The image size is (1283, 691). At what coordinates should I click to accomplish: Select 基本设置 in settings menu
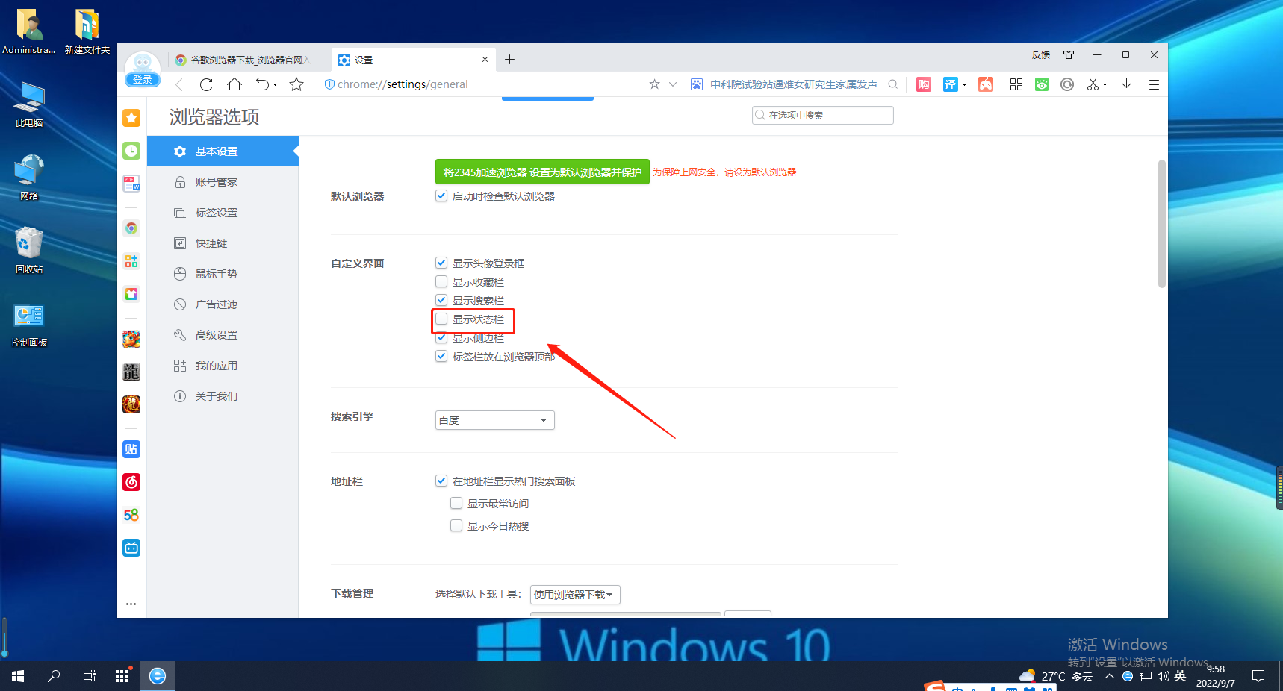coord(223,151)
